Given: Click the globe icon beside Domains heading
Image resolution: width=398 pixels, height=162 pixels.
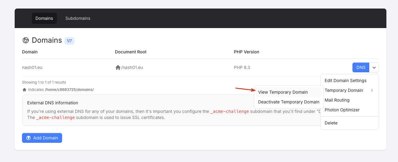Looking at the screenshot, I should coord(26,40).
